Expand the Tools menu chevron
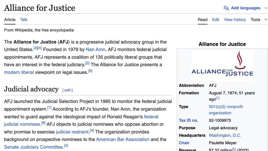Viewport: 268px width, 151px height. pos(266,20)
